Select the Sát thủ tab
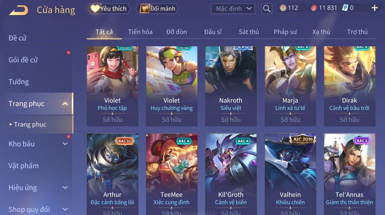The width and height of the screenshot is (385, 215). pos(249,32)
